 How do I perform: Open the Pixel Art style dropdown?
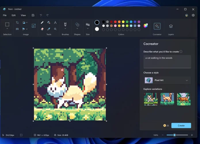coord(167,80)
